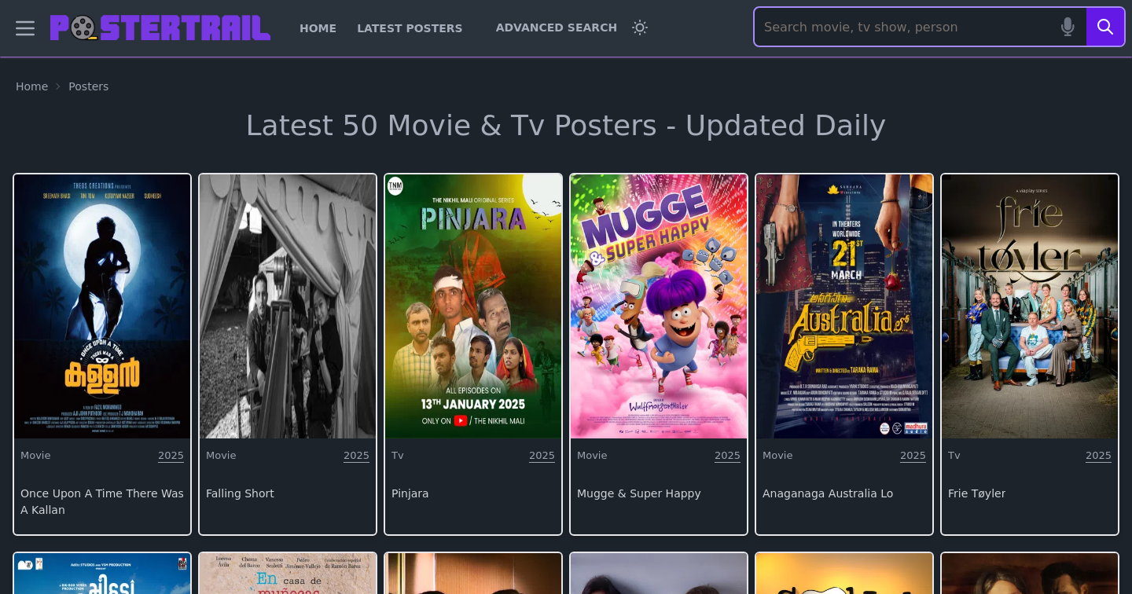Activate voice search microphone icon
This screenshot has height=594, width=1132.
click(x=1068, y=27)
